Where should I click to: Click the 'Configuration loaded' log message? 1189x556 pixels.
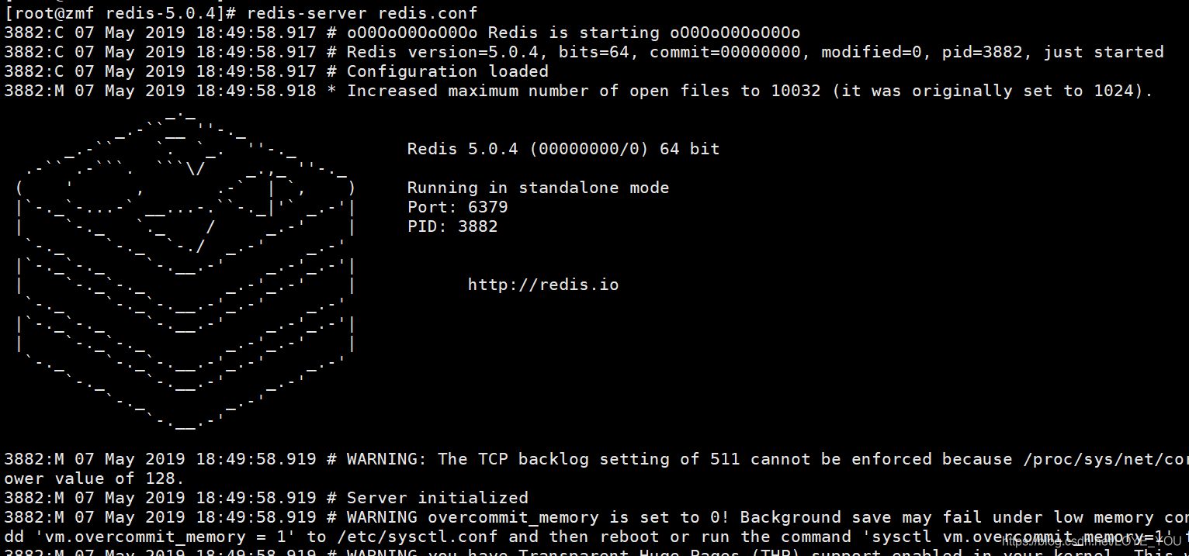[x=448, y=71]
